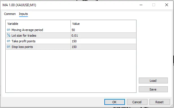Click the OK button
The image size is (174, 108).
pos(114,102)
